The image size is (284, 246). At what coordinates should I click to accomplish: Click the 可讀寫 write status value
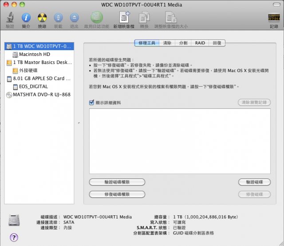tap(179, 222)
